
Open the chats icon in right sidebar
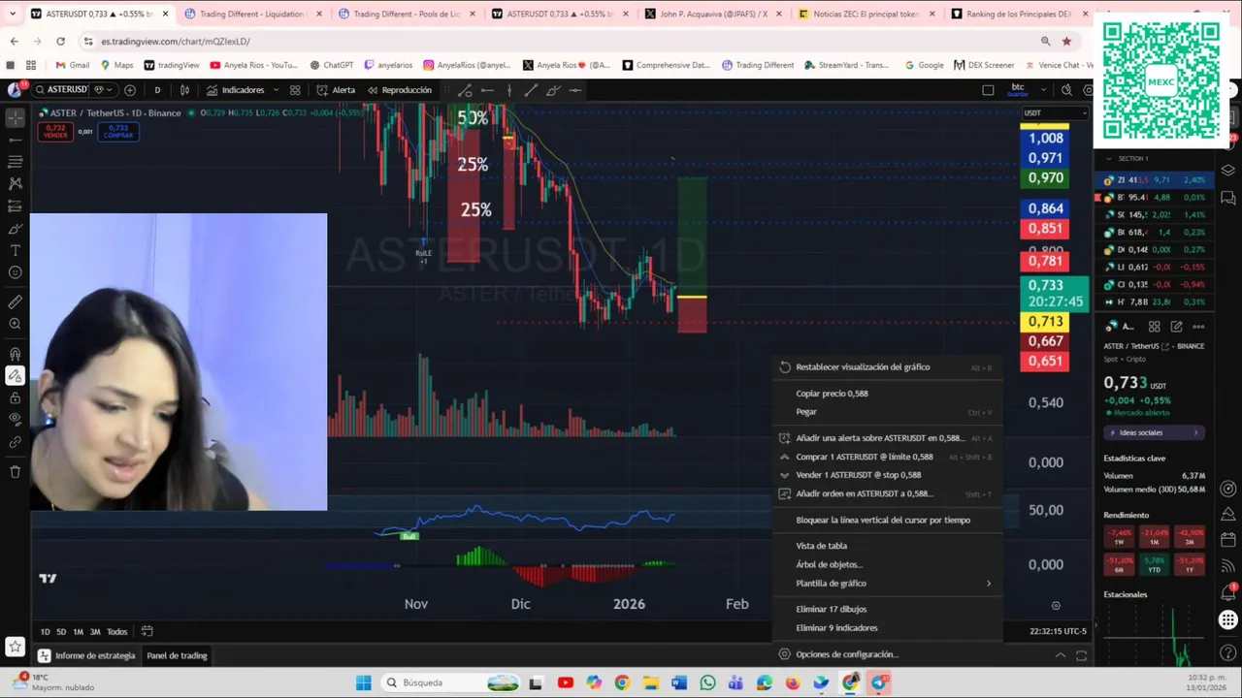pos(1228,196)
